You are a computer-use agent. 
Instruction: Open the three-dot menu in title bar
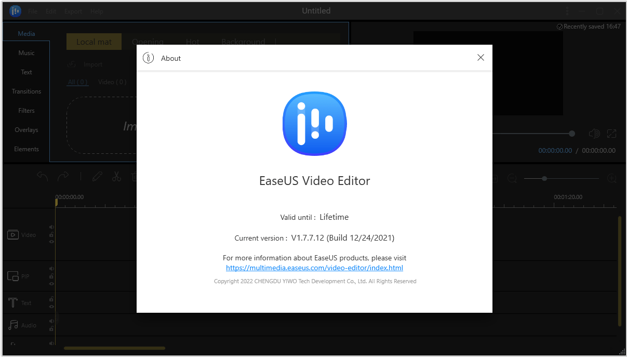click(x=567, y=11)
